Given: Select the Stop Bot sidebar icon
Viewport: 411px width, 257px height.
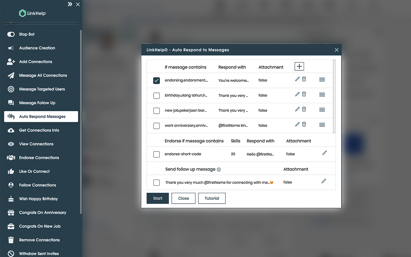Looking at the screenshot, I should click(11, 34).
